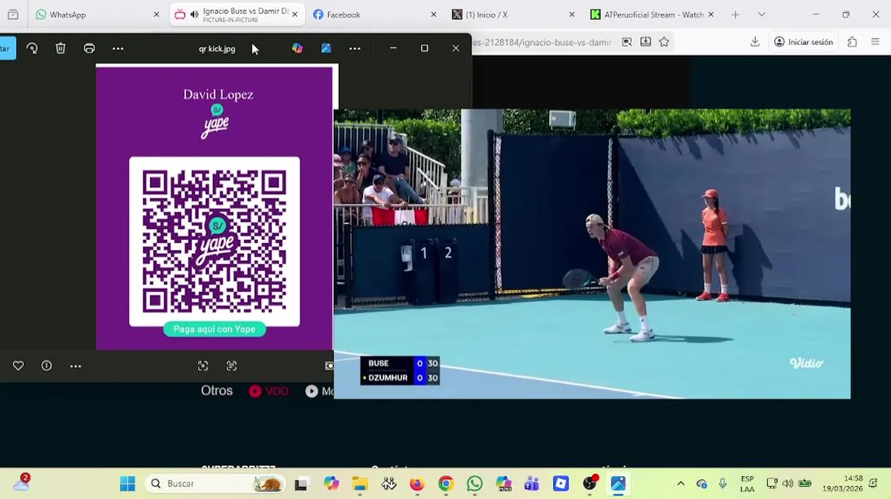The width and height of the screenshot is (891, 499).
Task: Scan text in image icon in Photos
Action: pos(232,366)
